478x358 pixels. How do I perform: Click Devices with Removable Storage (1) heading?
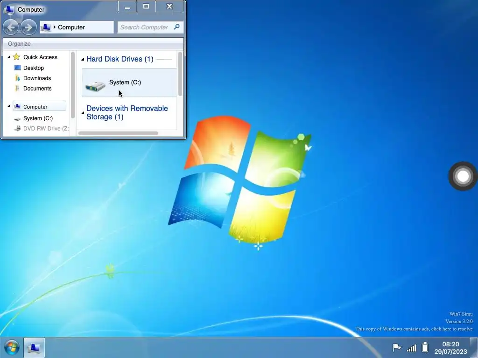pos(127,113)
